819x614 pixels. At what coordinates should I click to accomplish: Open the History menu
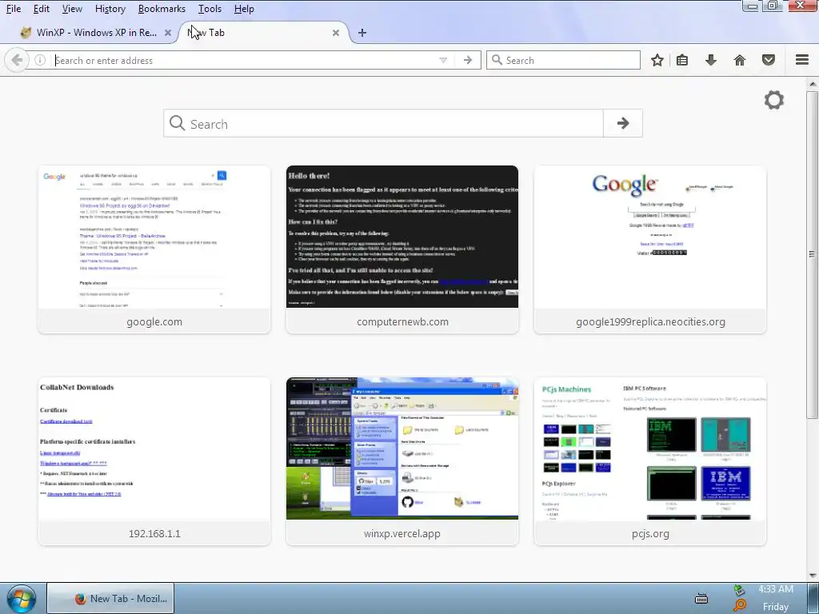110,9
